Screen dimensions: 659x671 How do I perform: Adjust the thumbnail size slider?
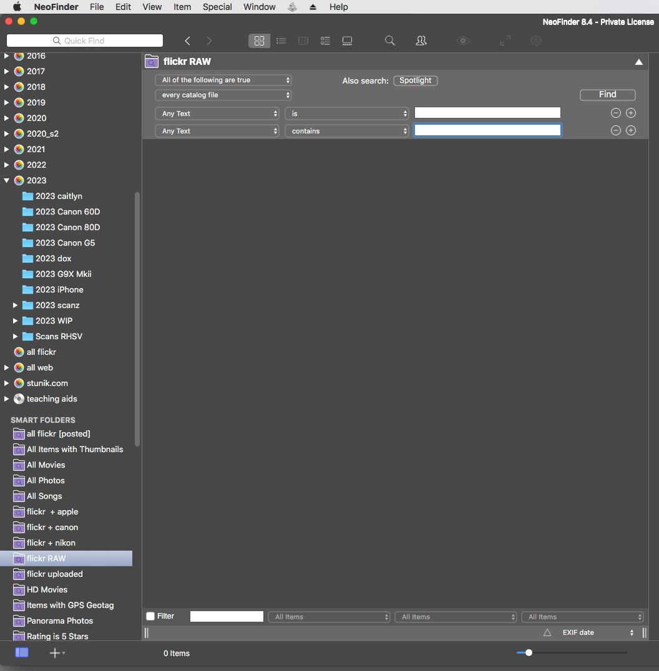click(529, 652)
